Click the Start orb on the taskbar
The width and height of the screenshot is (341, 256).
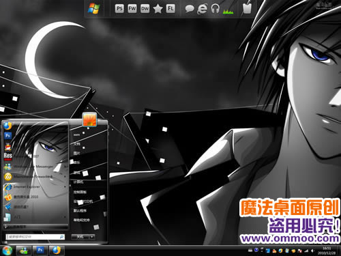(x=8, y=251)
